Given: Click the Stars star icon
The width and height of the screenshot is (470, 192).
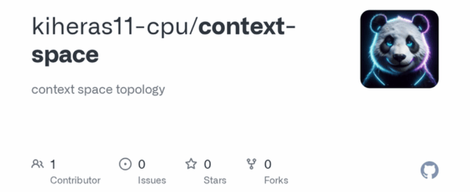Looking at the screenshot, I should click(x=191, y=165).
